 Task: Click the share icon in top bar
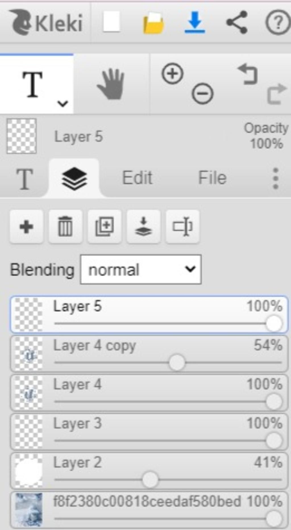(x=236, y=22)
